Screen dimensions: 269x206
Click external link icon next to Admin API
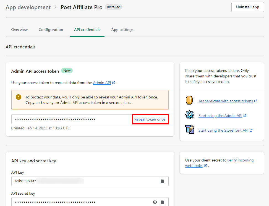coord(114,83)
